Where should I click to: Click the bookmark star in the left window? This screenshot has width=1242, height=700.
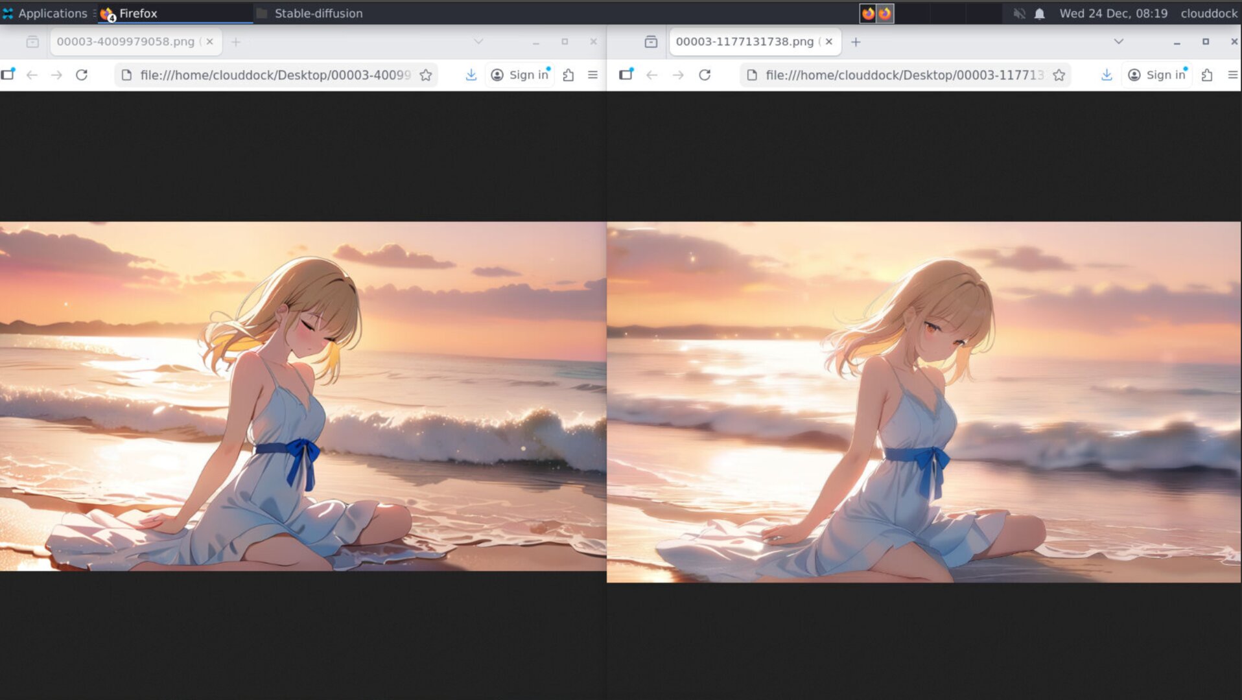426,75
